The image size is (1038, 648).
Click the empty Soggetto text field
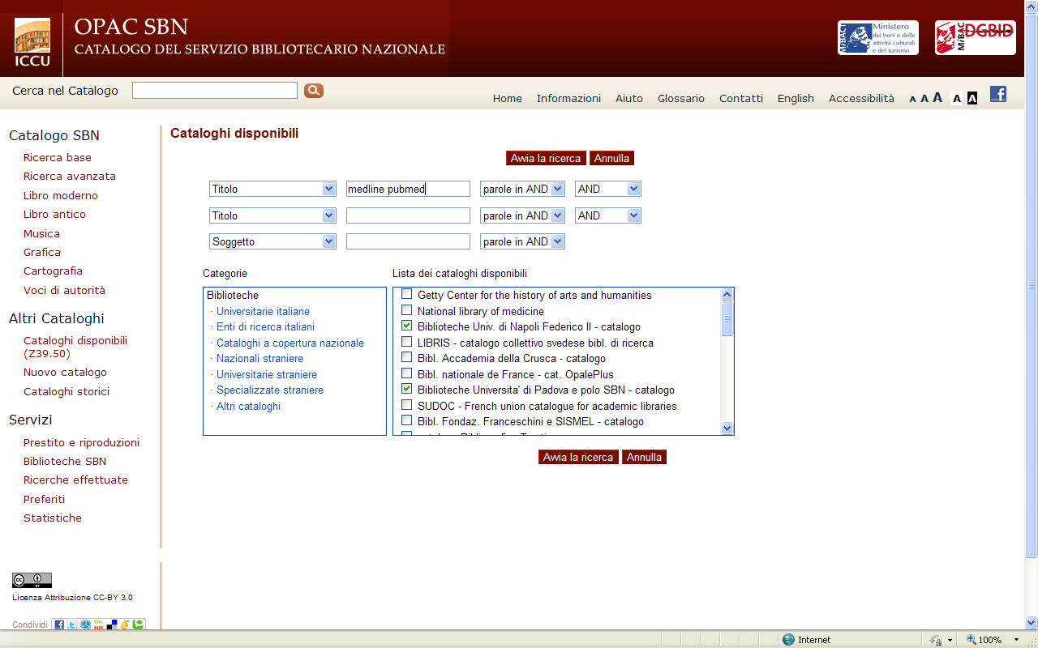coord(408,241)
